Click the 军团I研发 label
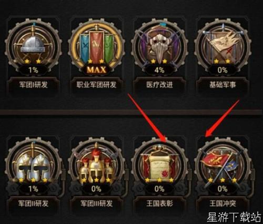This screenshot has height=224, width=263. coord(33,85)
